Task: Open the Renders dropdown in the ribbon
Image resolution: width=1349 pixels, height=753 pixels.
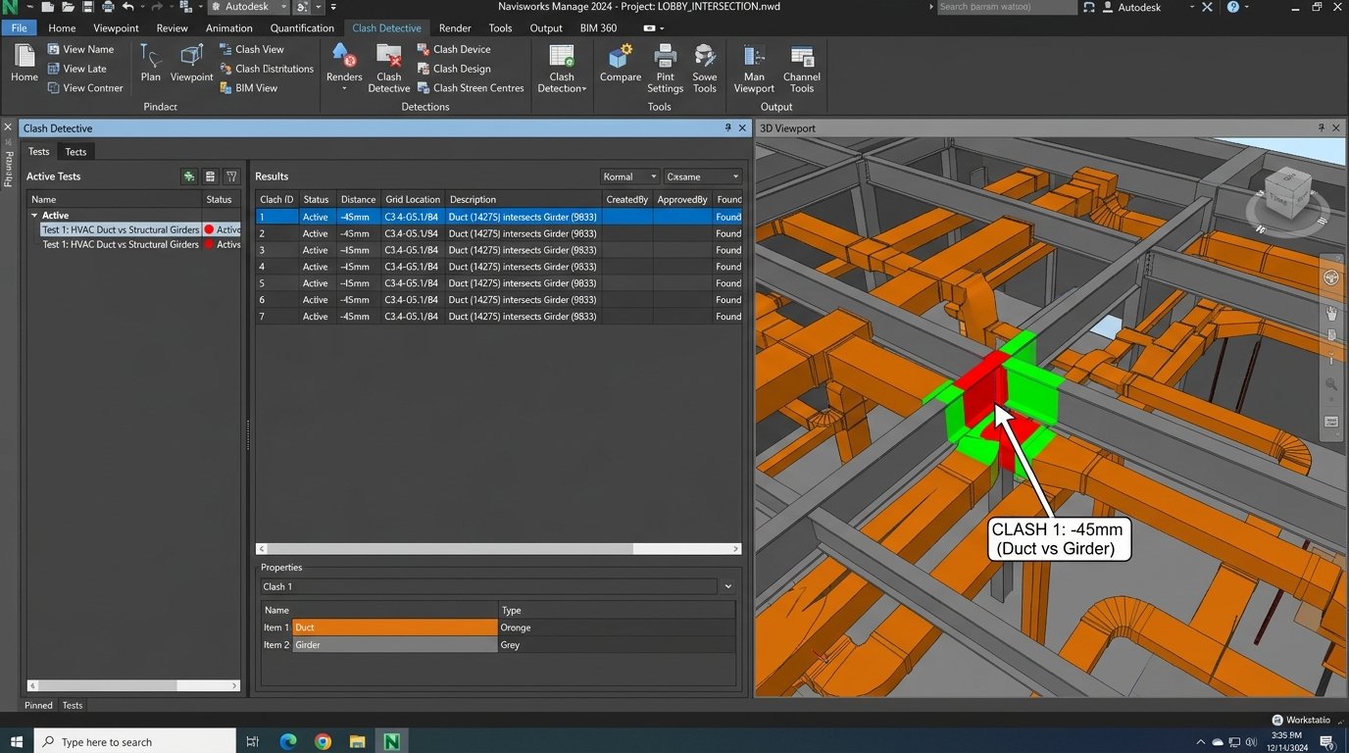Action: tap(344, 68)
